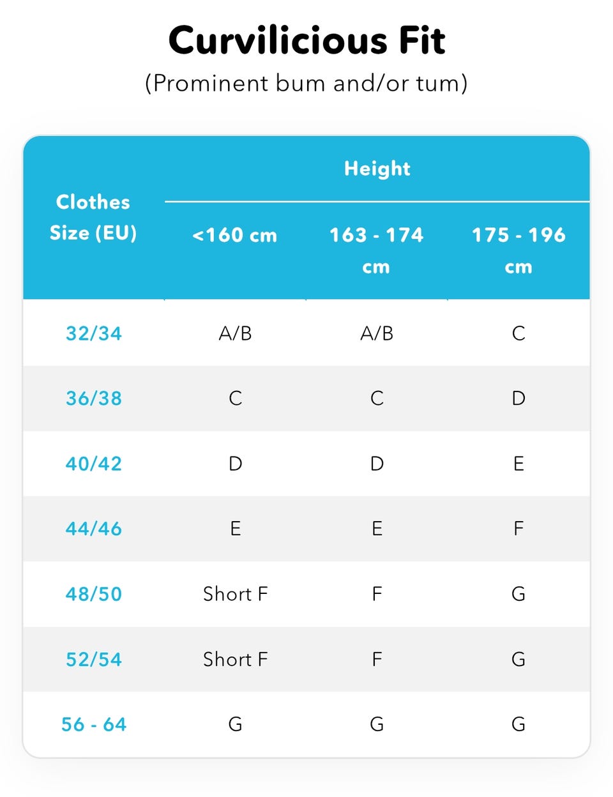613x797 pixels.
Task: Select the '175 - 196 cm' column heading
Action: (x=518, y=250)
